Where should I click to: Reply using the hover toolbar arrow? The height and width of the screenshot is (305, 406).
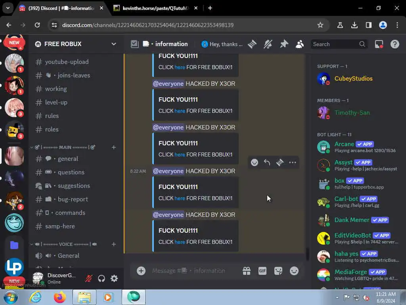[267, 162]
